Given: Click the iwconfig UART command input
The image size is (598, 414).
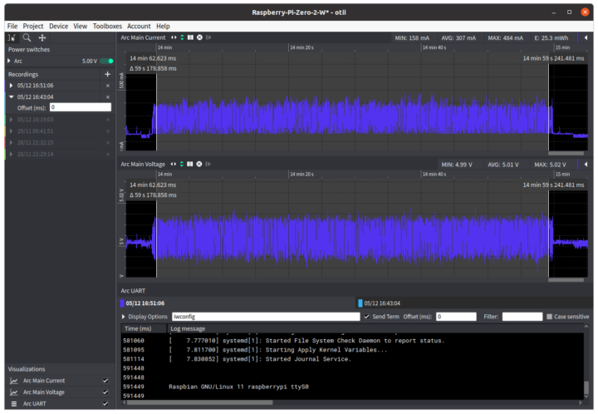Looking at the screenshot, I should pos(266,317).
